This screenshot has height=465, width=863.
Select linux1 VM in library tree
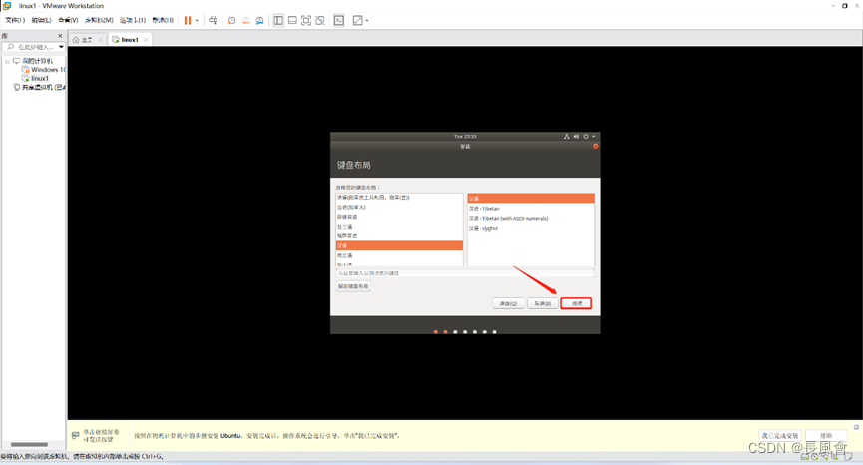click(35, 78)
